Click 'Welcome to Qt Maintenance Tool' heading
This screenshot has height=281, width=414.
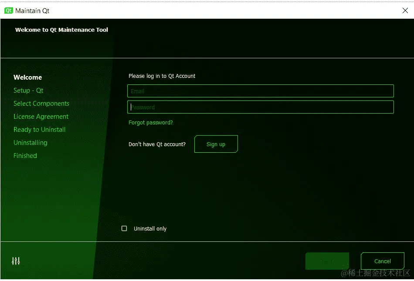(61, 30)
